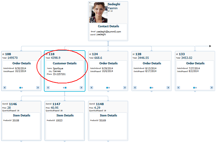Select first page dot on order 108 card
216x144 pixels.
click(x=20, y=88)
